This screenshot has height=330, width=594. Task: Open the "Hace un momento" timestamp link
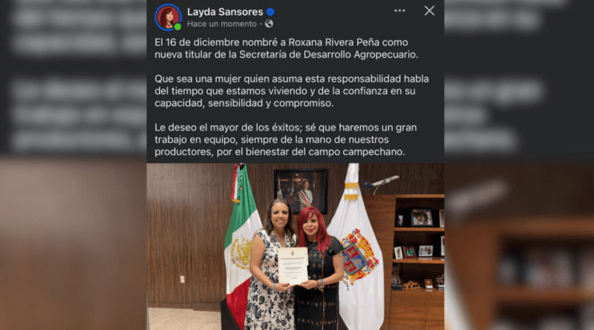click(x=221, y=24)
